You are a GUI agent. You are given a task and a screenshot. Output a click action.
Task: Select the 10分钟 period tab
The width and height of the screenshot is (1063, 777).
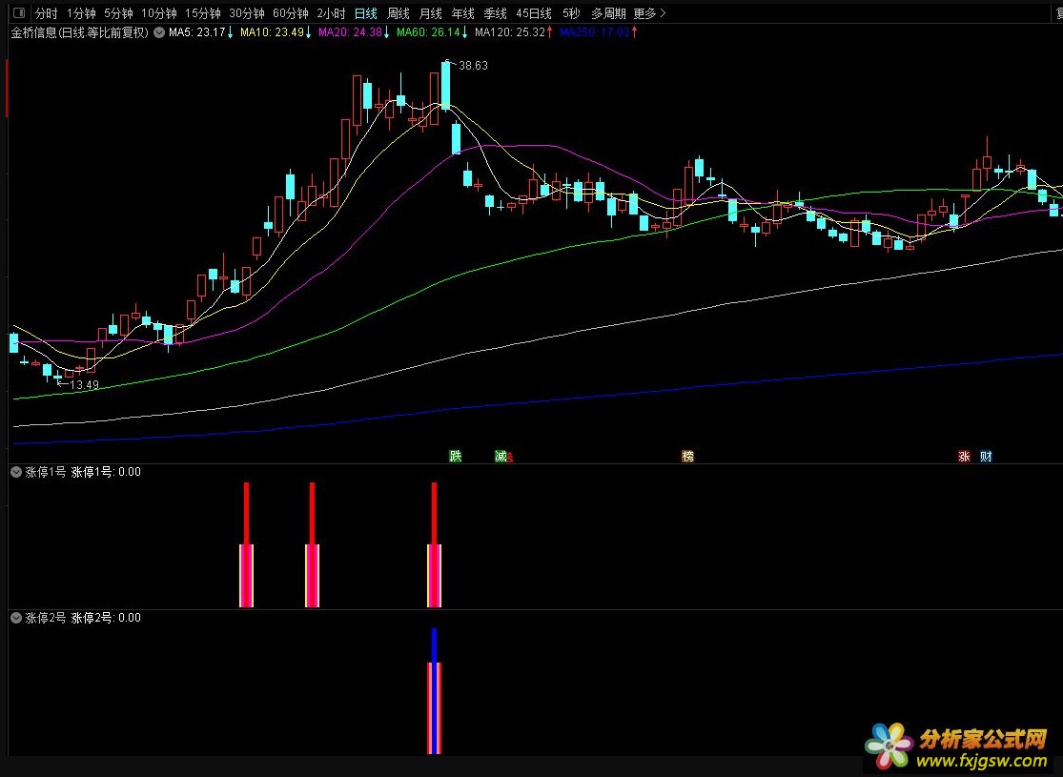pos(158,13)
